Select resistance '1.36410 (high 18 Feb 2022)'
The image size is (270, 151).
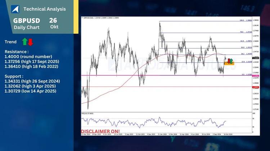31,66
